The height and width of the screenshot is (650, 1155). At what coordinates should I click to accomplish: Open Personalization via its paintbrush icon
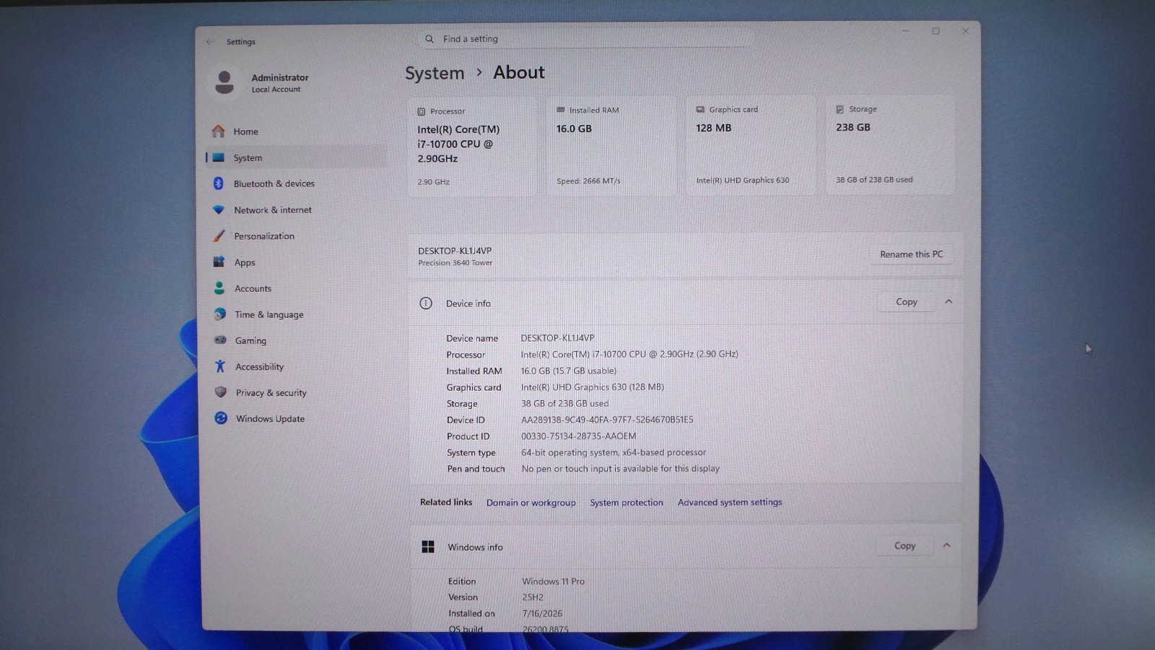[x=219, y=236]
